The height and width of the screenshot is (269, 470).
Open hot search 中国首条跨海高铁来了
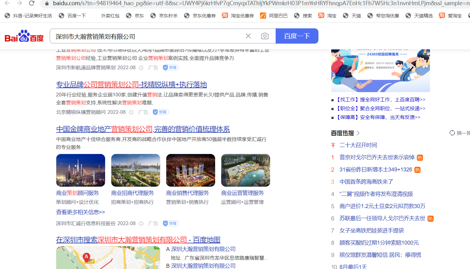coord(366,182)
